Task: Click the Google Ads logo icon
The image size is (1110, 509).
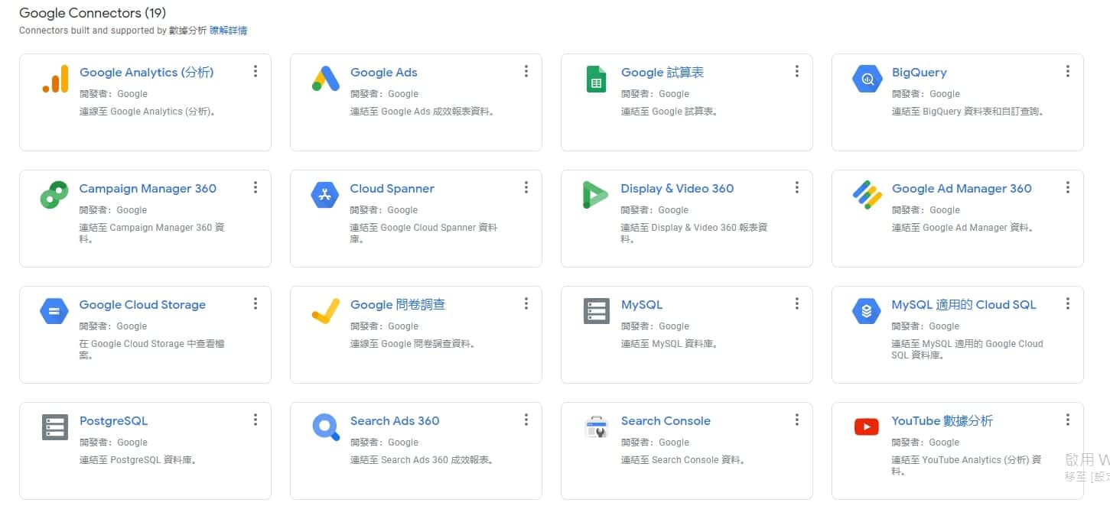Action: tap(326, 79)
